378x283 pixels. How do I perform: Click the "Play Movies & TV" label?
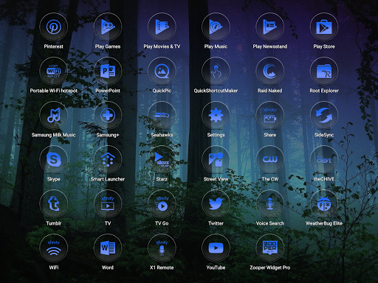[x=162, y=46]
